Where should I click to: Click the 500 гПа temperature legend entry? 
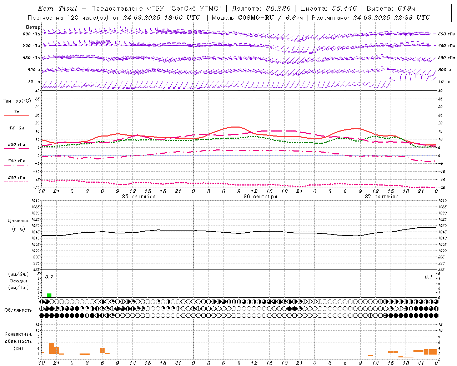click(17, 178)
